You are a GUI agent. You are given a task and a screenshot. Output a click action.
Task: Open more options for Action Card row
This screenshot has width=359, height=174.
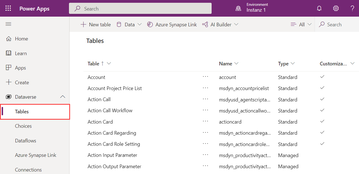[206, 122]
